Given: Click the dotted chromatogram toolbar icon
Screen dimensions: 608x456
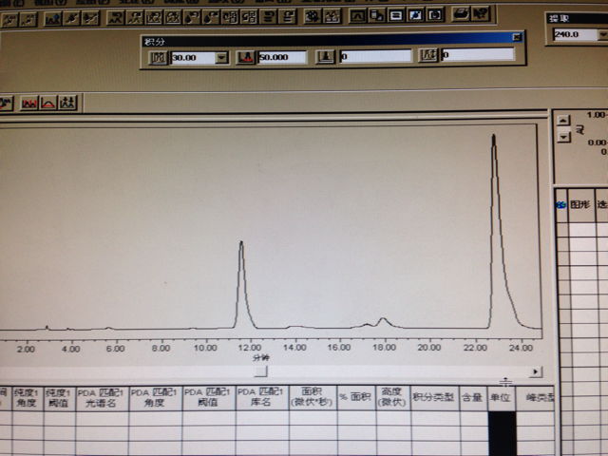Looking at the screenshot, I should [28, 19].
